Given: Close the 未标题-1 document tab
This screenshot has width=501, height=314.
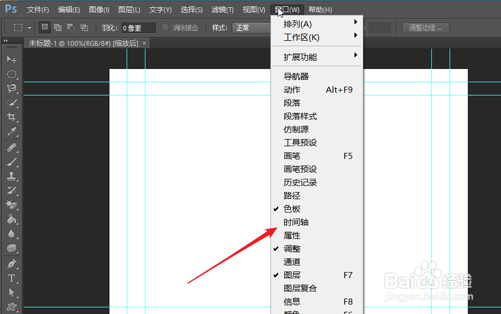Looking at the screenshot, I should click(x=144, y=42).
